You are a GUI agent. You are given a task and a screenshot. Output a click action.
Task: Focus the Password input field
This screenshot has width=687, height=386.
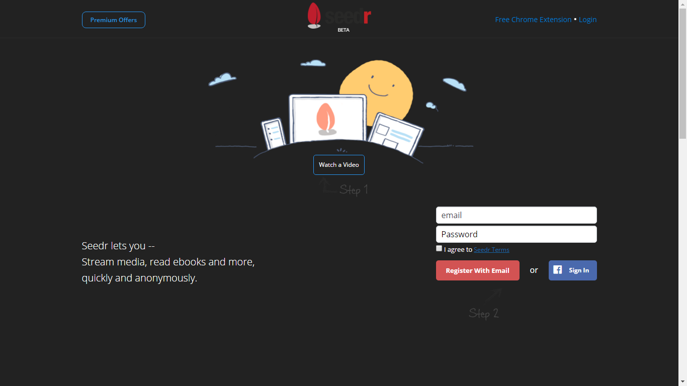click(517, 234)
